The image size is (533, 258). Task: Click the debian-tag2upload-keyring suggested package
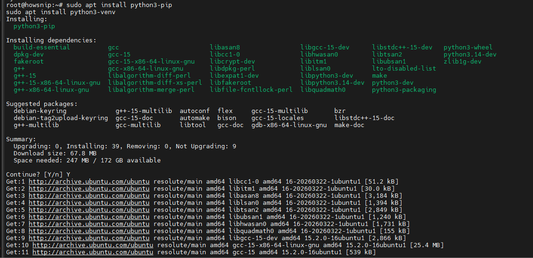(61, 118)
